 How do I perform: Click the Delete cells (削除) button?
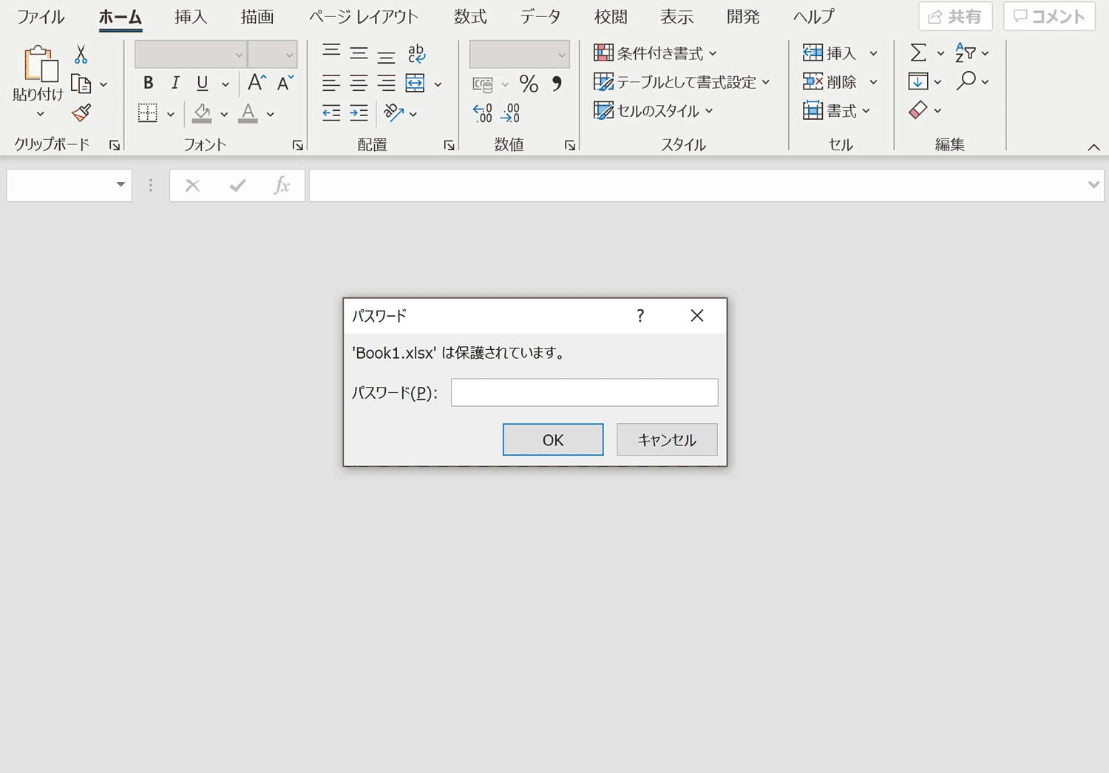click(830, 82)
